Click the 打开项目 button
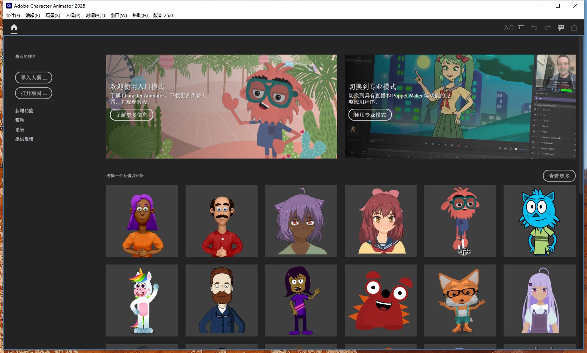 pos(33,93)
